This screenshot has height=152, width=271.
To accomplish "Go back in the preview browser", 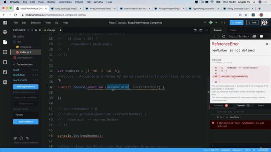I will tap(214, 36).
